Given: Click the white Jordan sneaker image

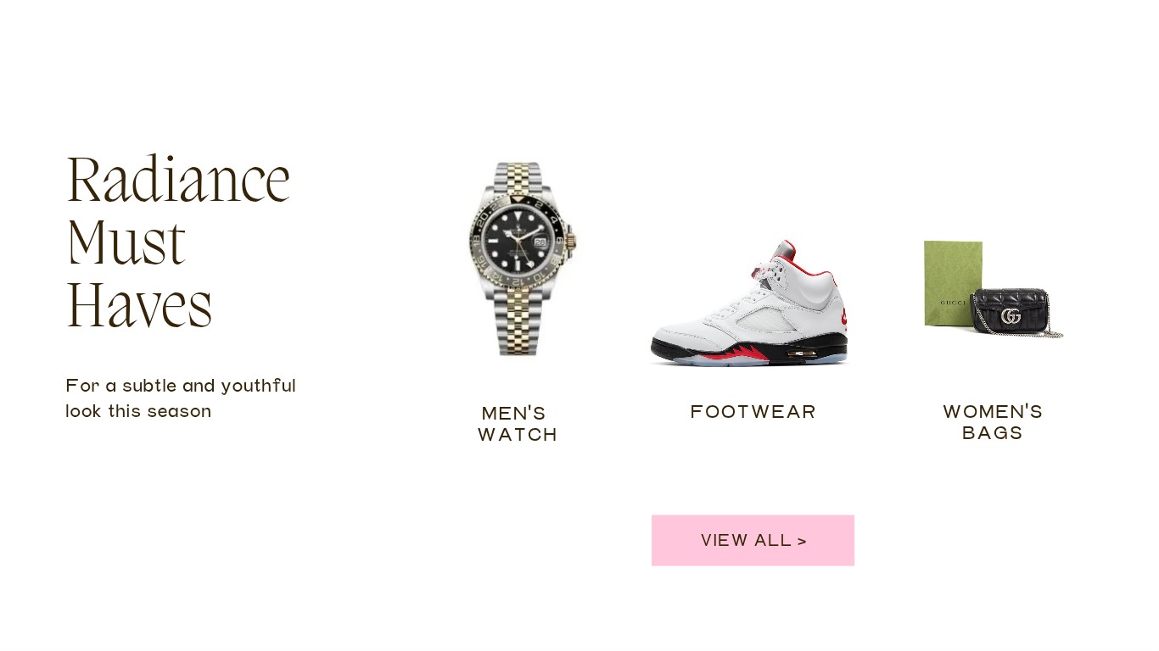Looking at the screenshot, I should [750, 303].
